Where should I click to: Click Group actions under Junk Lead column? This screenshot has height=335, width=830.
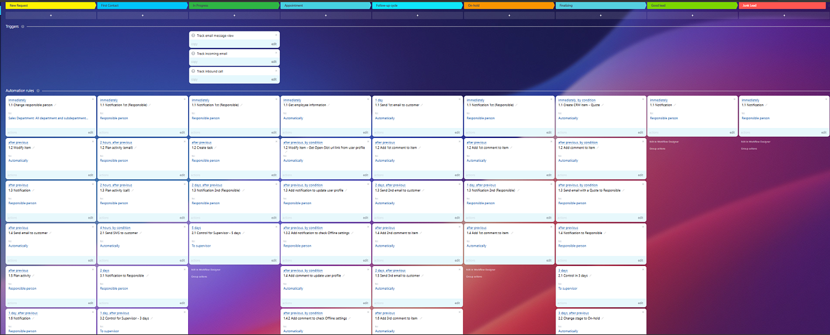coord(748,148)
